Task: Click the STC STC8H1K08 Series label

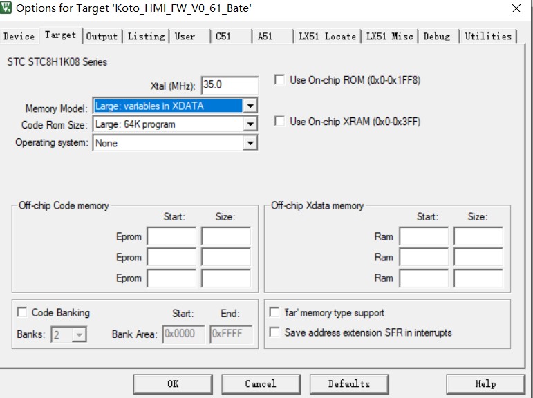Action: (x=57, y=62)
